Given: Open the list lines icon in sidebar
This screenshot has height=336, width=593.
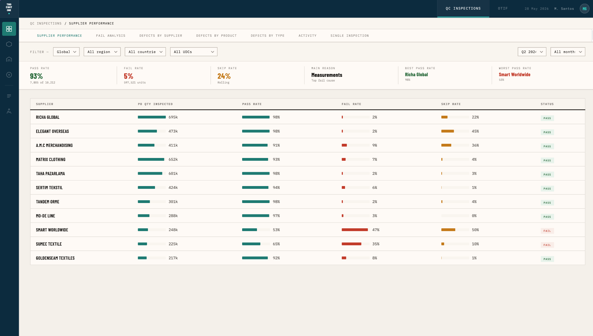Looking at the screenshot, I should [9, 96].
